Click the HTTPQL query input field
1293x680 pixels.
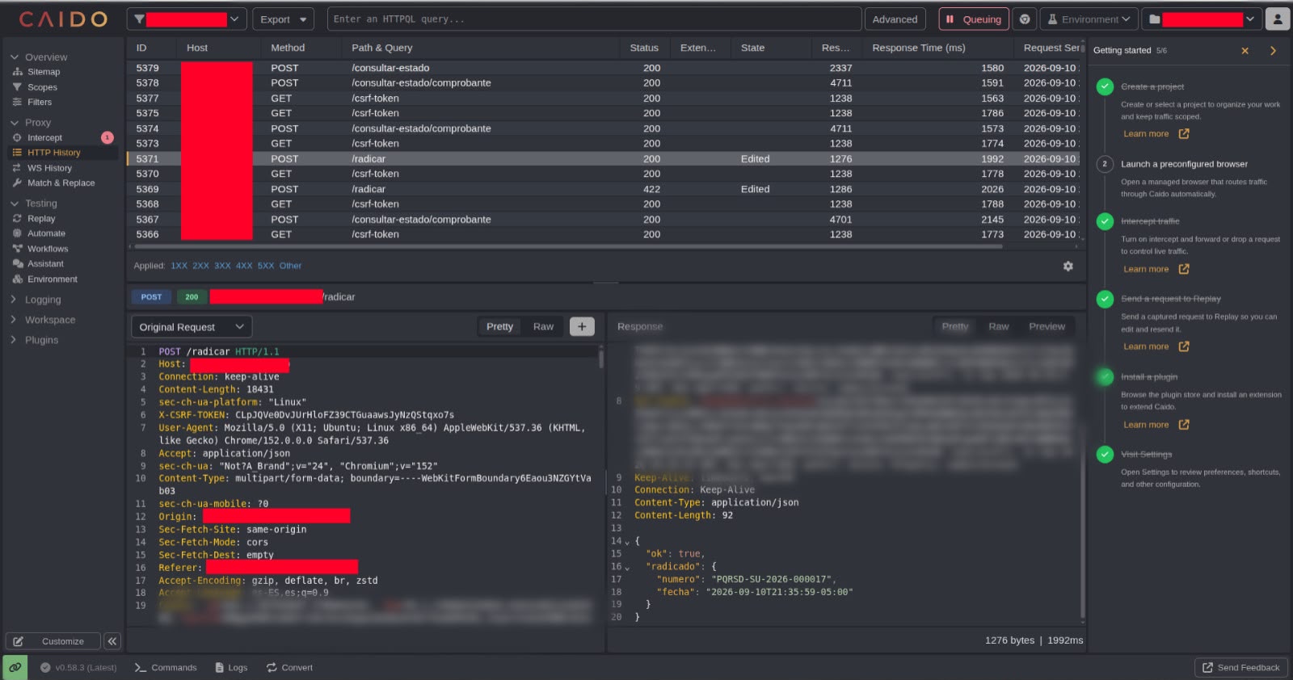[x=594, y=19]
